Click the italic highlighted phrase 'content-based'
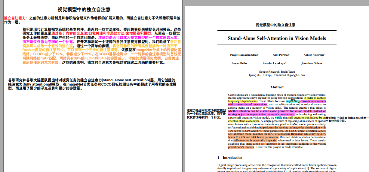 243,104
